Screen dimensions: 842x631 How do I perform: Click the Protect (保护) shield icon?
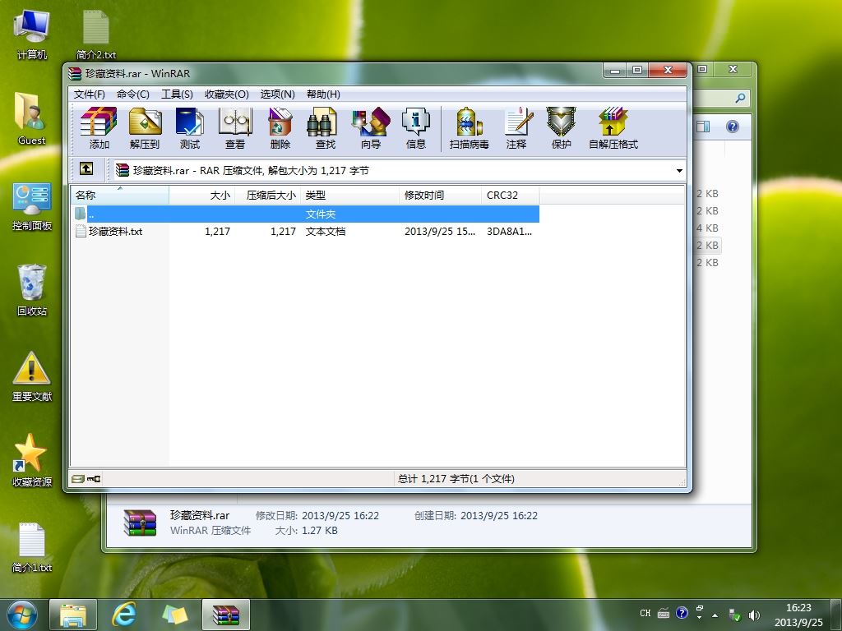(561, 128)
